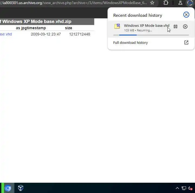Open Full download history
195x193 pixels.
point(131,42)
